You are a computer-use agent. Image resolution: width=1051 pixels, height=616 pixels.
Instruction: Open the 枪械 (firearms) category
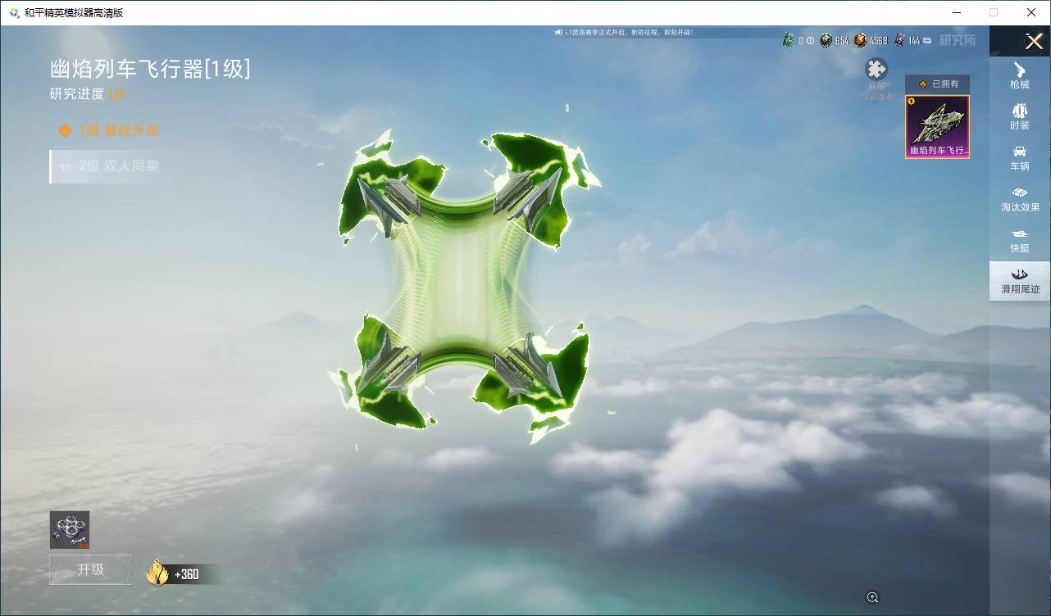click(1020, 75)
